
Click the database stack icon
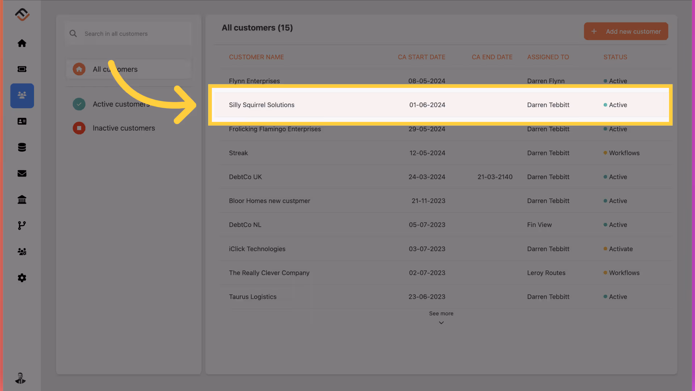[22, 147]
